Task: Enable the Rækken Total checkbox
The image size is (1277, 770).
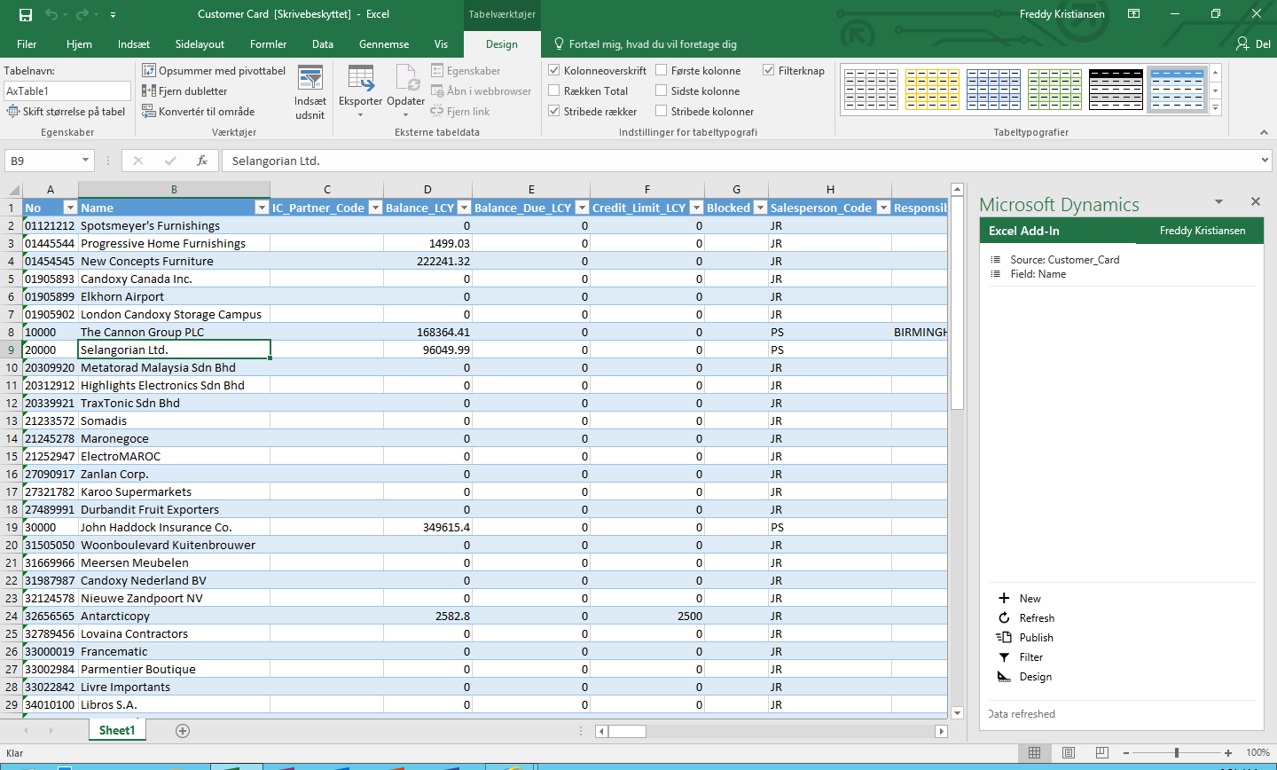Action: (x=554, y=90)
